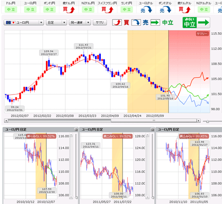Open the 同一通貨 dropdown
222x204 pixels.
[x=80, y=23]
